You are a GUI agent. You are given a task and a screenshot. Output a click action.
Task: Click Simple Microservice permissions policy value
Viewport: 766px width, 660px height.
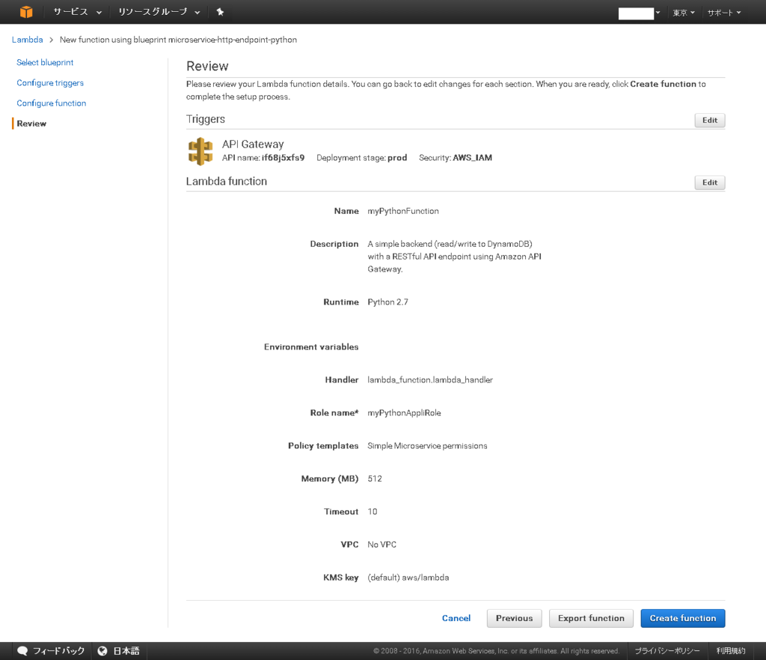click(x=427, y=445)
